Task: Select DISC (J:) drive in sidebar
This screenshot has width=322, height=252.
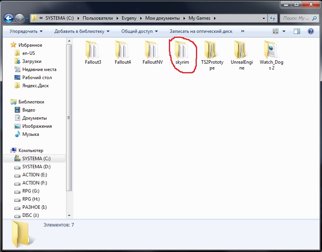Action: tap(31, 215)
